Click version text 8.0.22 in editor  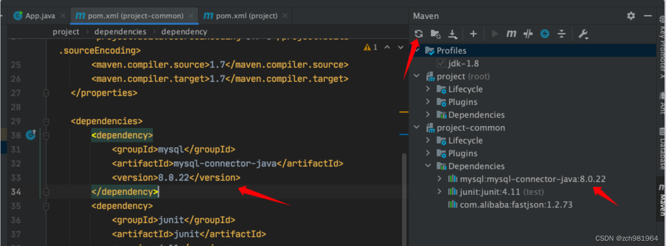click(174, 178)
